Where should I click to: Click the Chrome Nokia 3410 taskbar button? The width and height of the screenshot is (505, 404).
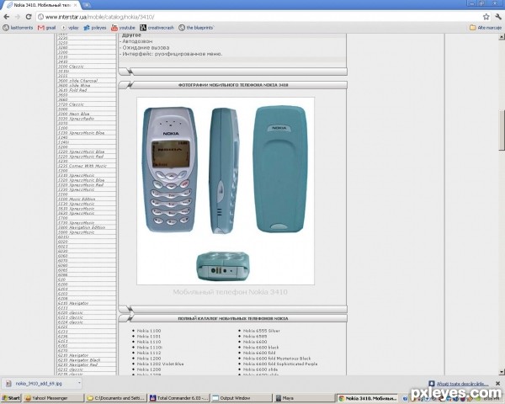[368, 398]
